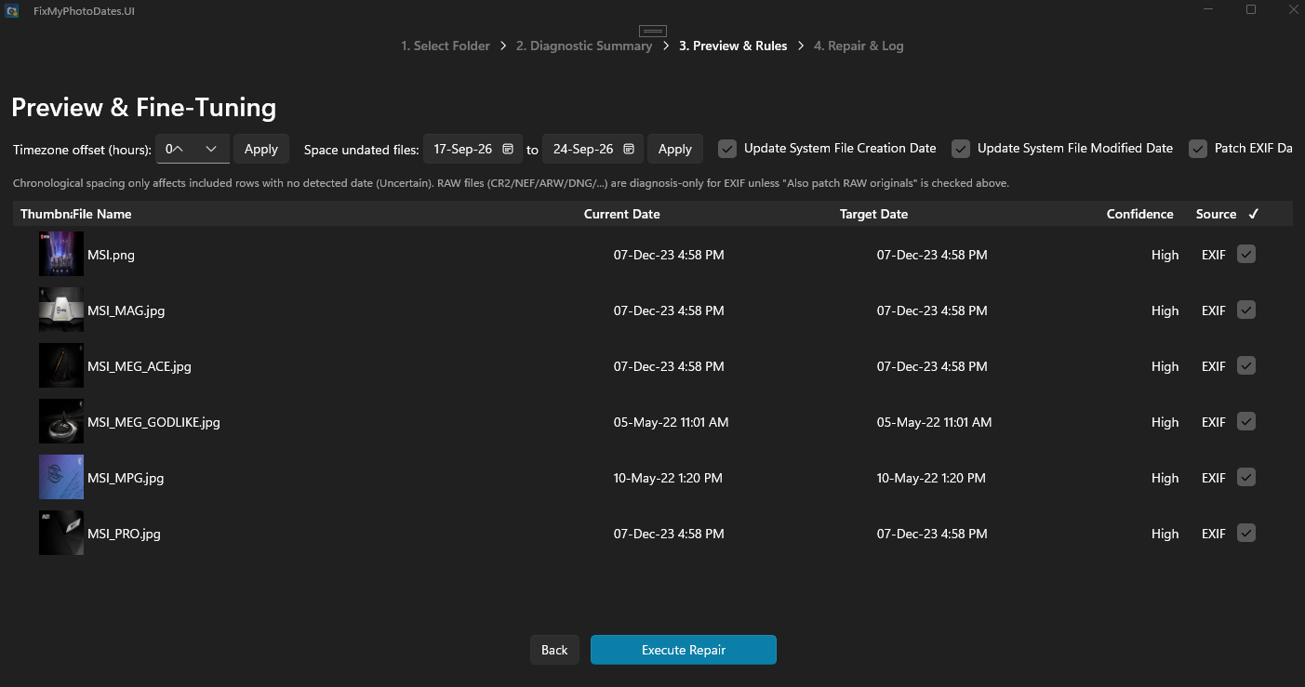The image size is (1305, 687).
Task: Sort by Confidence column header
Action: (1140, 214)
